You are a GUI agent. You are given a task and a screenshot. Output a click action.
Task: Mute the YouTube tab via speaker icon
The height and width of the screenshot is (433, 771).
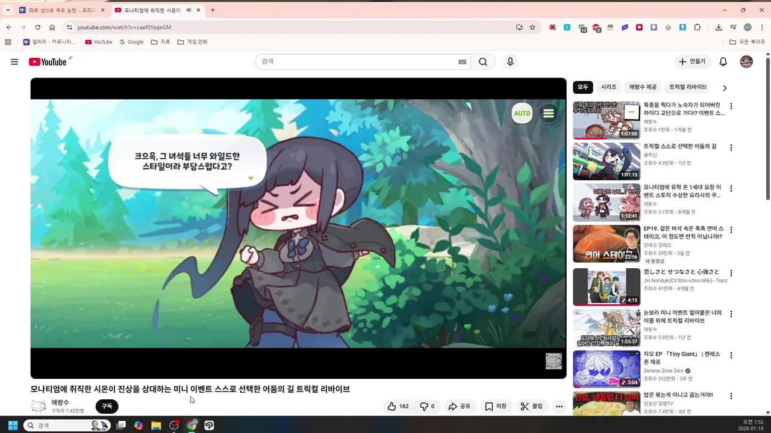189,10
